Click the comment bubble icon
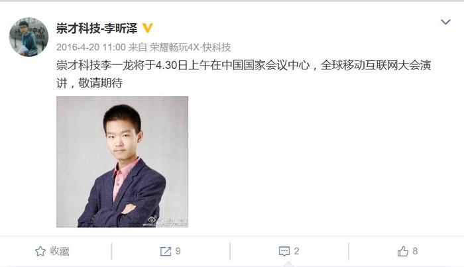 point(284,251)
